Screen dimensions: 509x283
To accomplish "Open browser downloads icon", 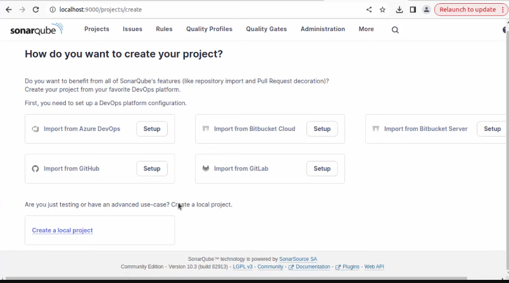I will point(399,9).
